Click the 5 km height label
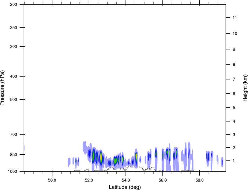248x190 pixels. pos(234,108)
